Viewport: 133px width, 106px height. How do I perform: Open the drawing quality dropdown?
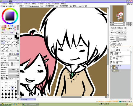pos(14,69)
